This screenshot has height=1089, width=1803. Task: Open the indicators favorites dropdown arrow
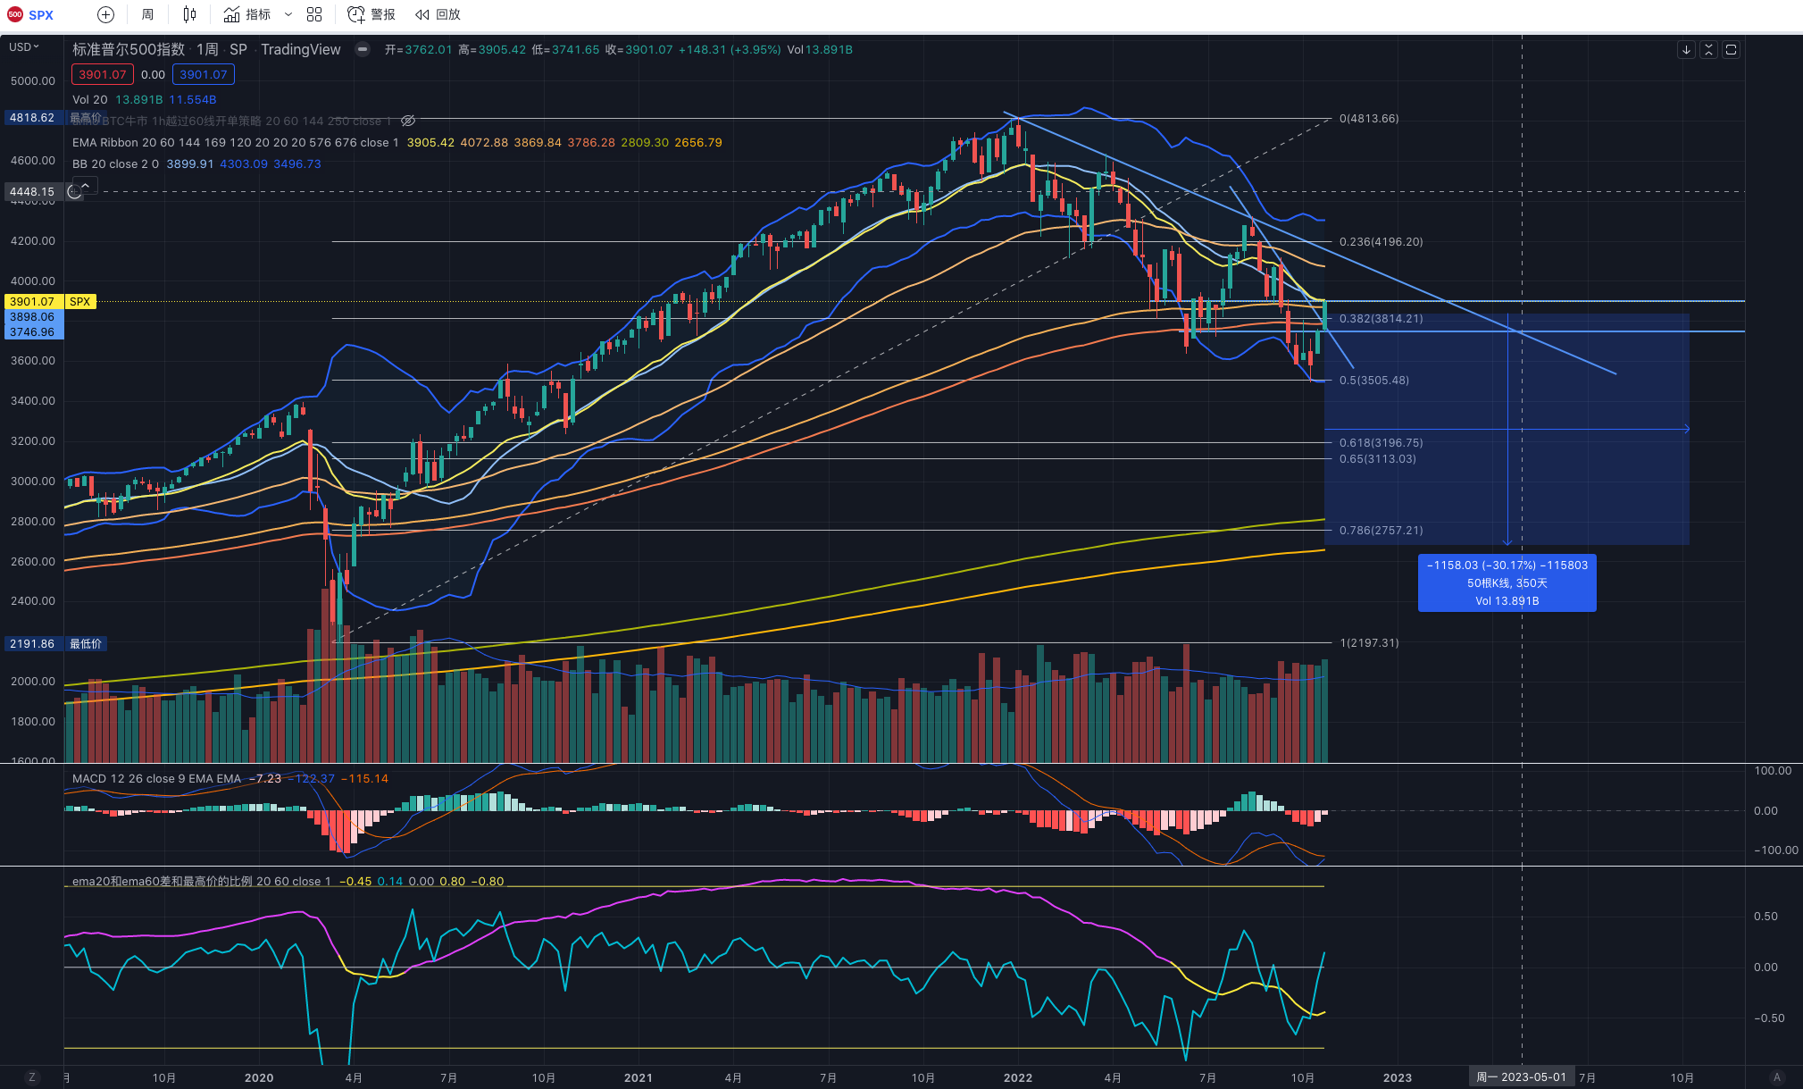point(288,14)
